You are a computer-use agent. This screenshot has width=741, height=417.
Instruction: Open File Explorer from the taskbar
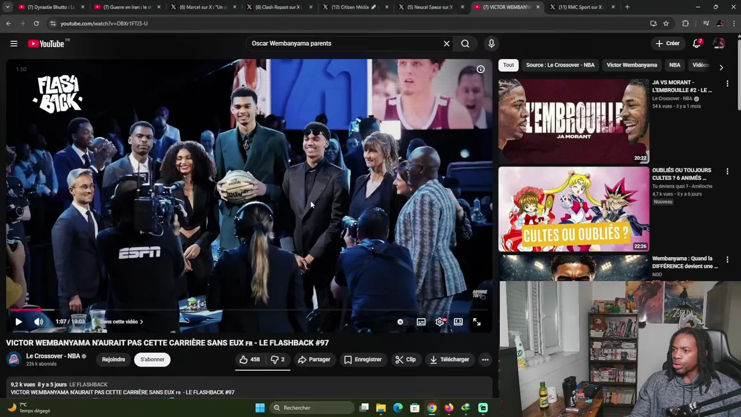pos(381,408)
